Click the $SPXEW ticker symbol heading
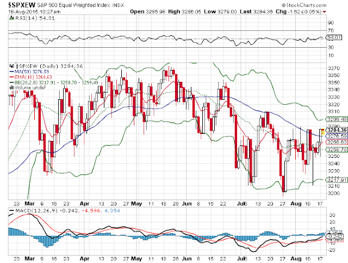 (22, 5)
